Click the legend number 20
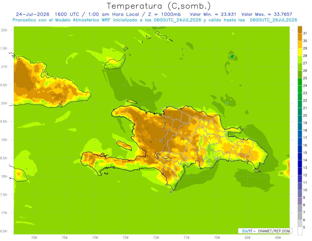Viewport: 312px width, 241px height. (x=305, y=115)
